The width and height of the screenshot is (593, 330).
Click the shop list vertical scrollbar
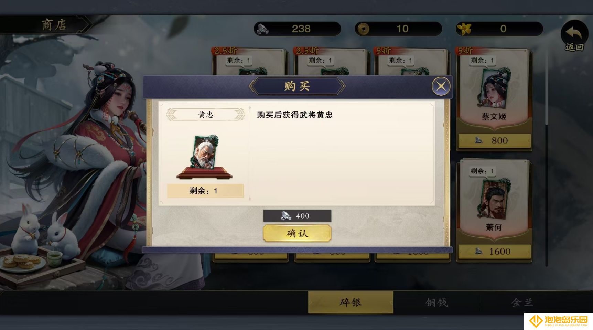[547, 158]
